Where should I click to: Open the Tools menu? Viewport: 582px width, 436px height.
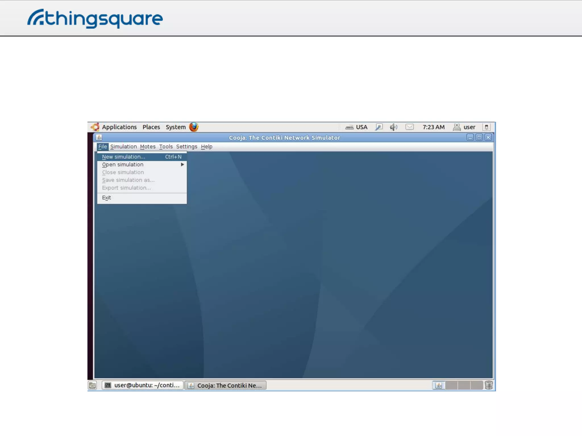tap(166, 147)
